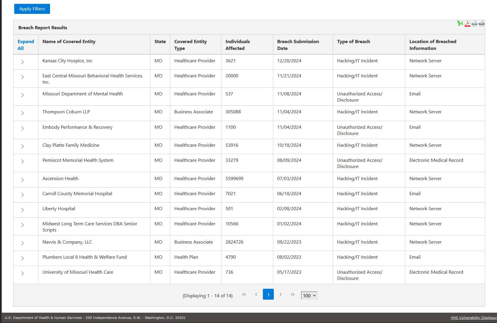
Task: Click Expand All link
Action: point(25,45)
